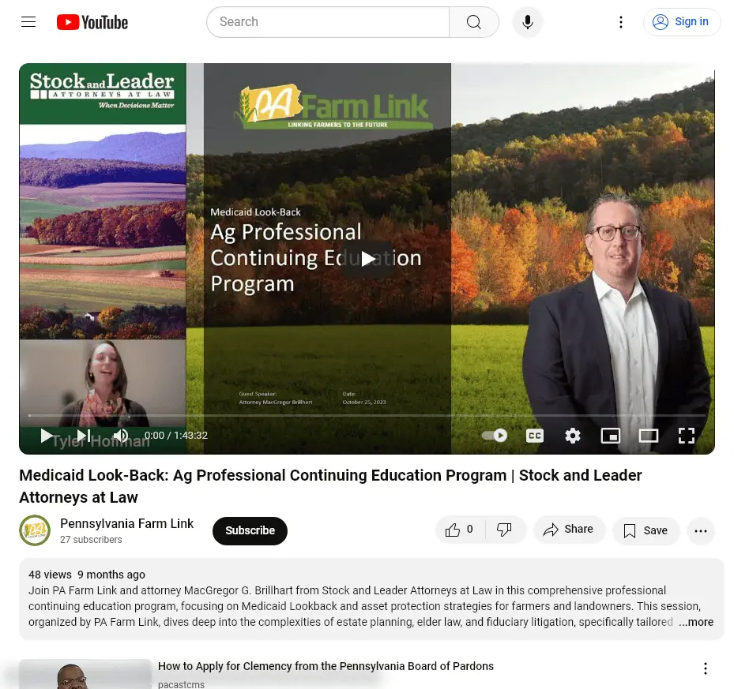Open settings three-dot menu near Sign in

621,22
